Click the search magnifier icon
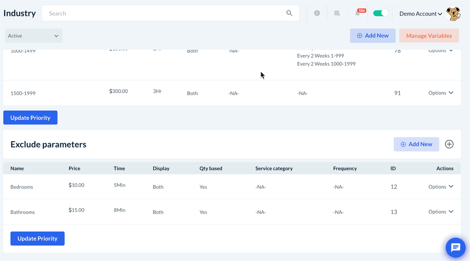Image resolution: width=470 pixels, height=261 pixels. tap(289, 13)
